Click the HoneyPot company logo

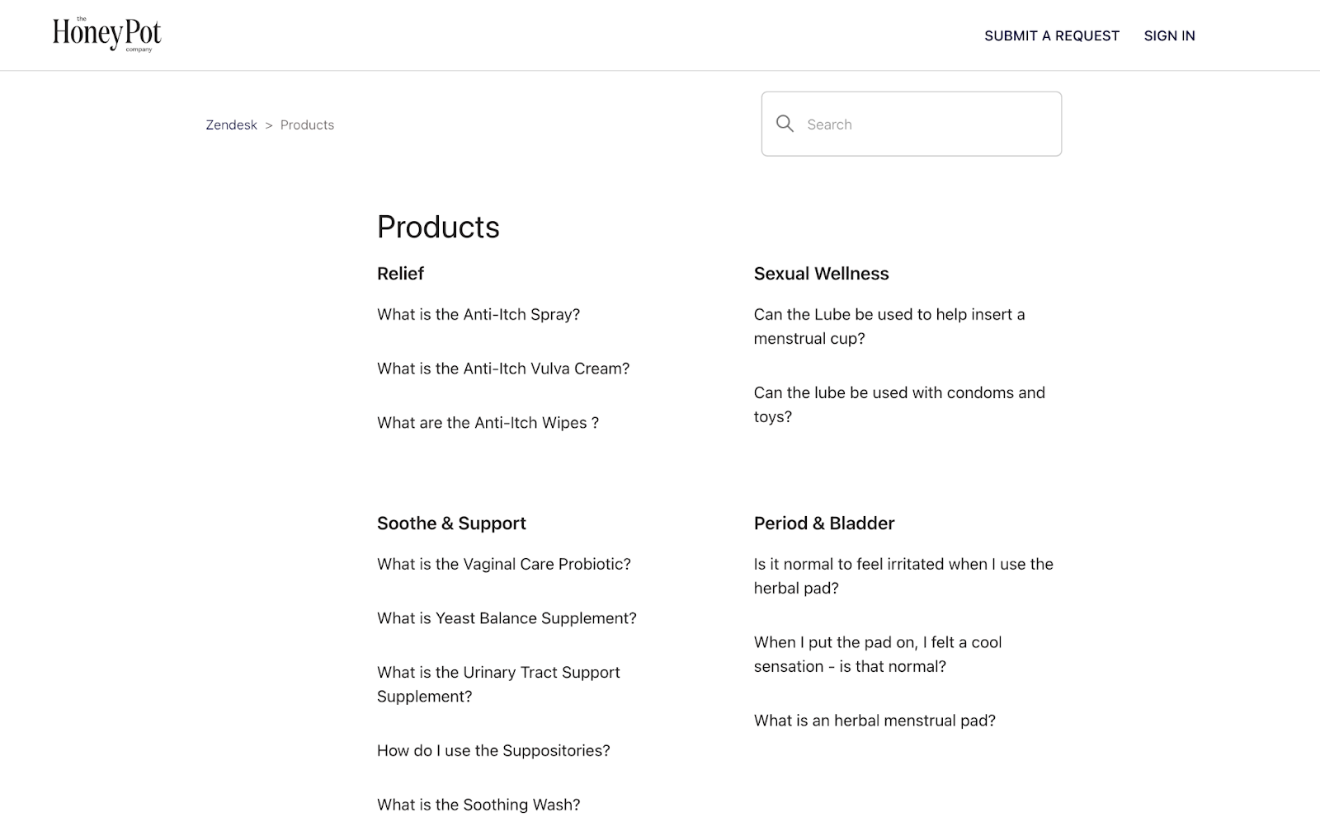pyautogui.click(x=106, y=34)
